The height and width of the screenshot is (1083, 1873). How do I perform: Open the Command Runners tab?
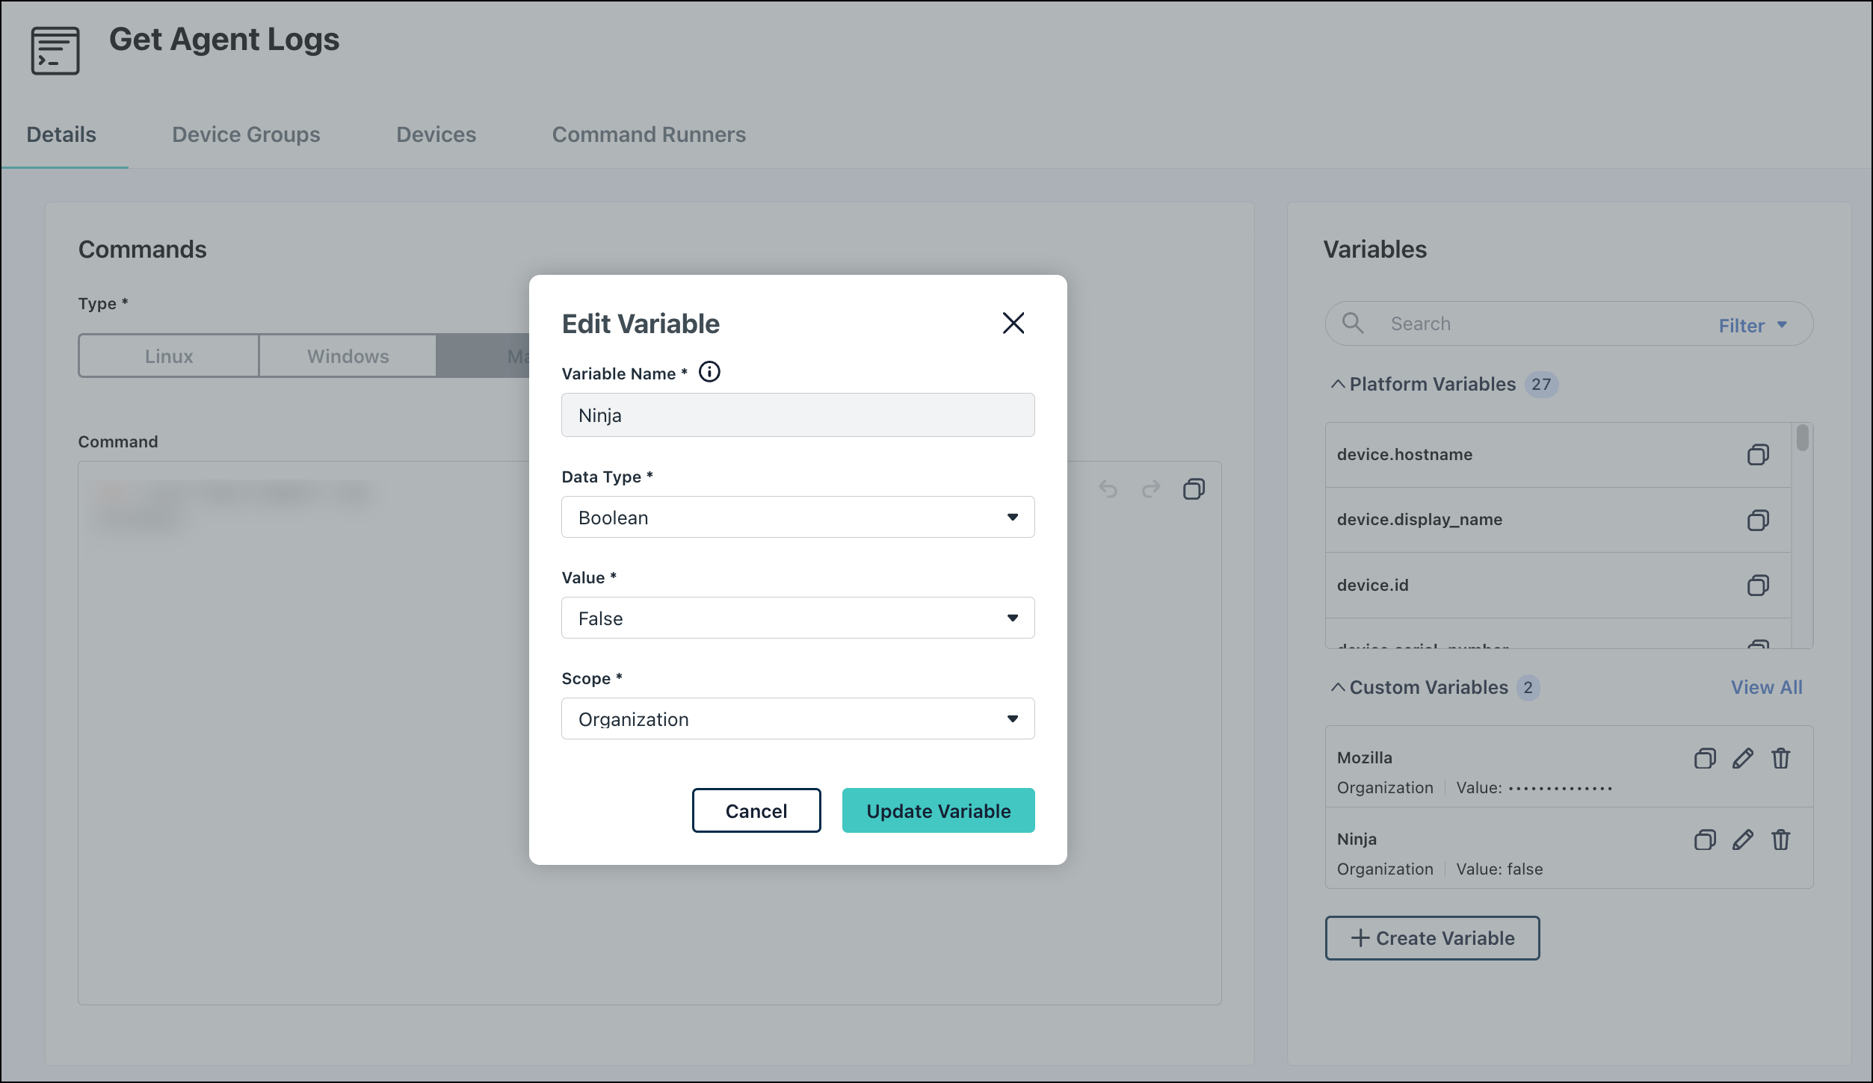click(x=649, y=134)
